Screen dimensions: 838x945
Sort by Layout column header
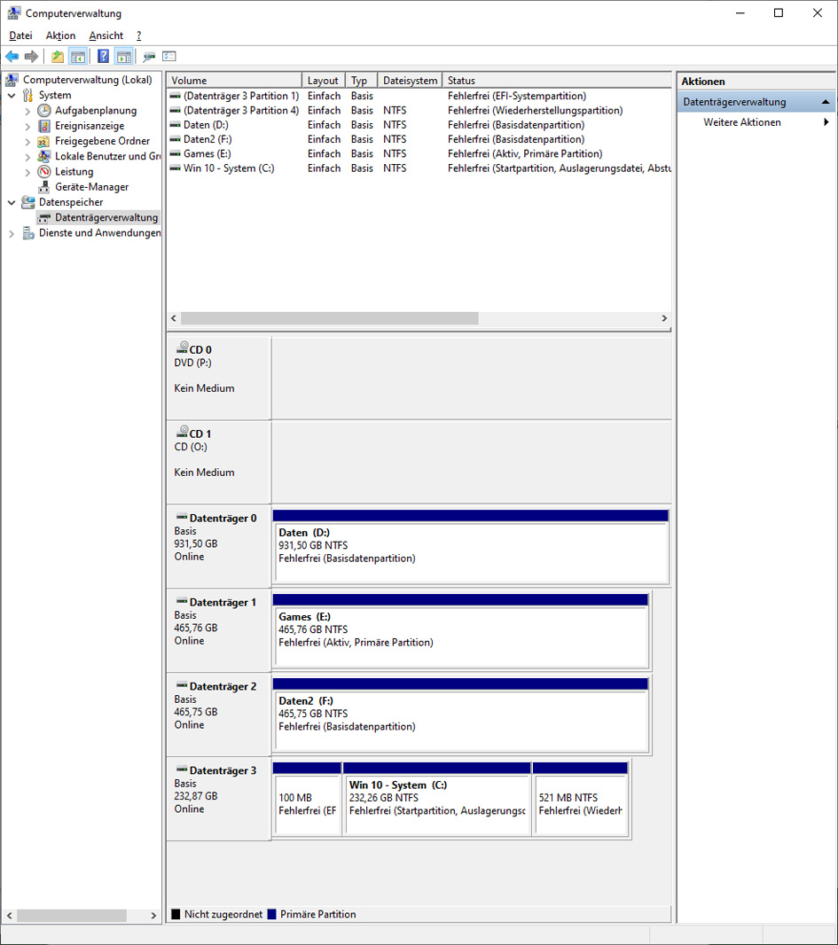[323, 80]
